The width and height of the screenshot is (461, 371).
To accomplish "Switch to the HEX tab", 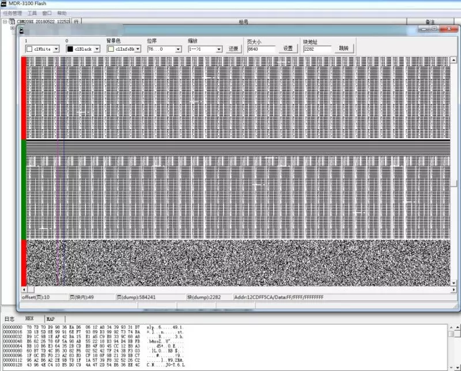I will (x=29, y=318).
